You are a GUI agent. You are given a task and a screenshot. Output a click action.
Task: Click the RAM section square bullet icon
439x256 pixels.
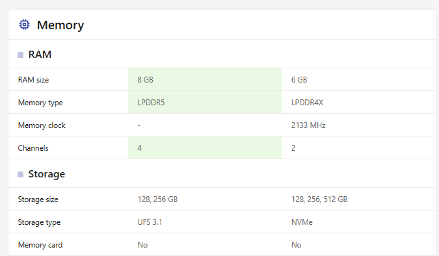coord(20,55)
